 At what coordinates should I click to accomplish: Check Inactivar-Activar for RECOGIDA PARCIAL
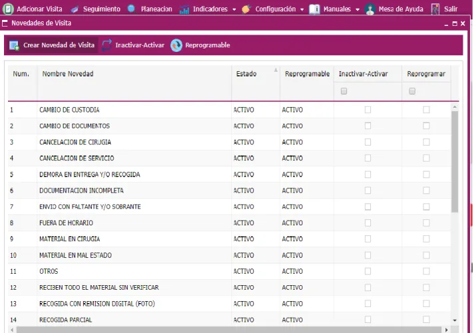[x=368, y=320]
